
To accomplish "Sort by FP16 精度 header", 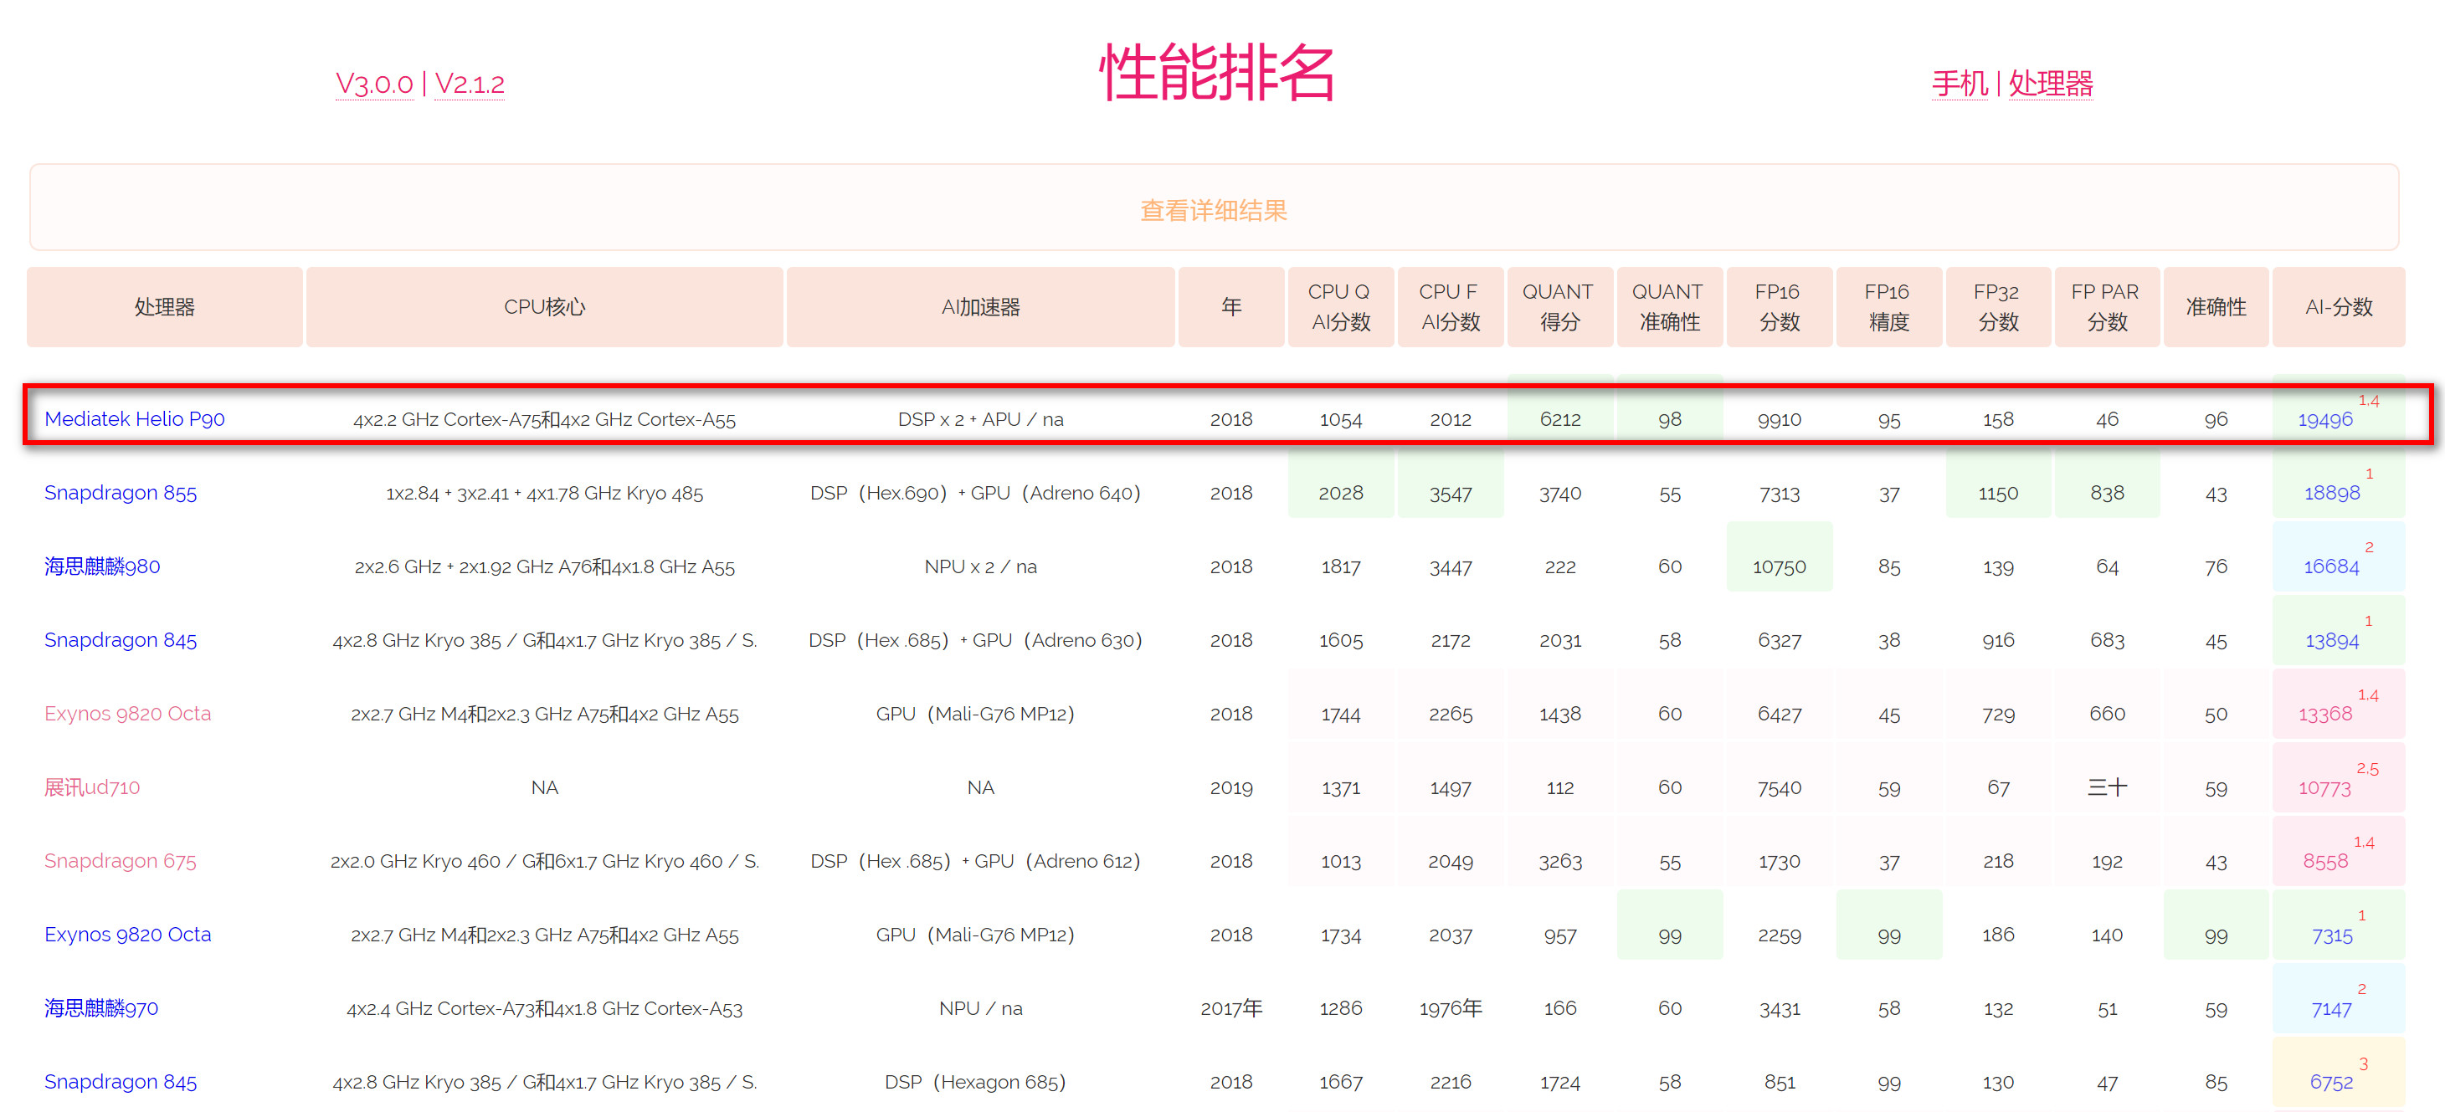I will coord(1889,307).
